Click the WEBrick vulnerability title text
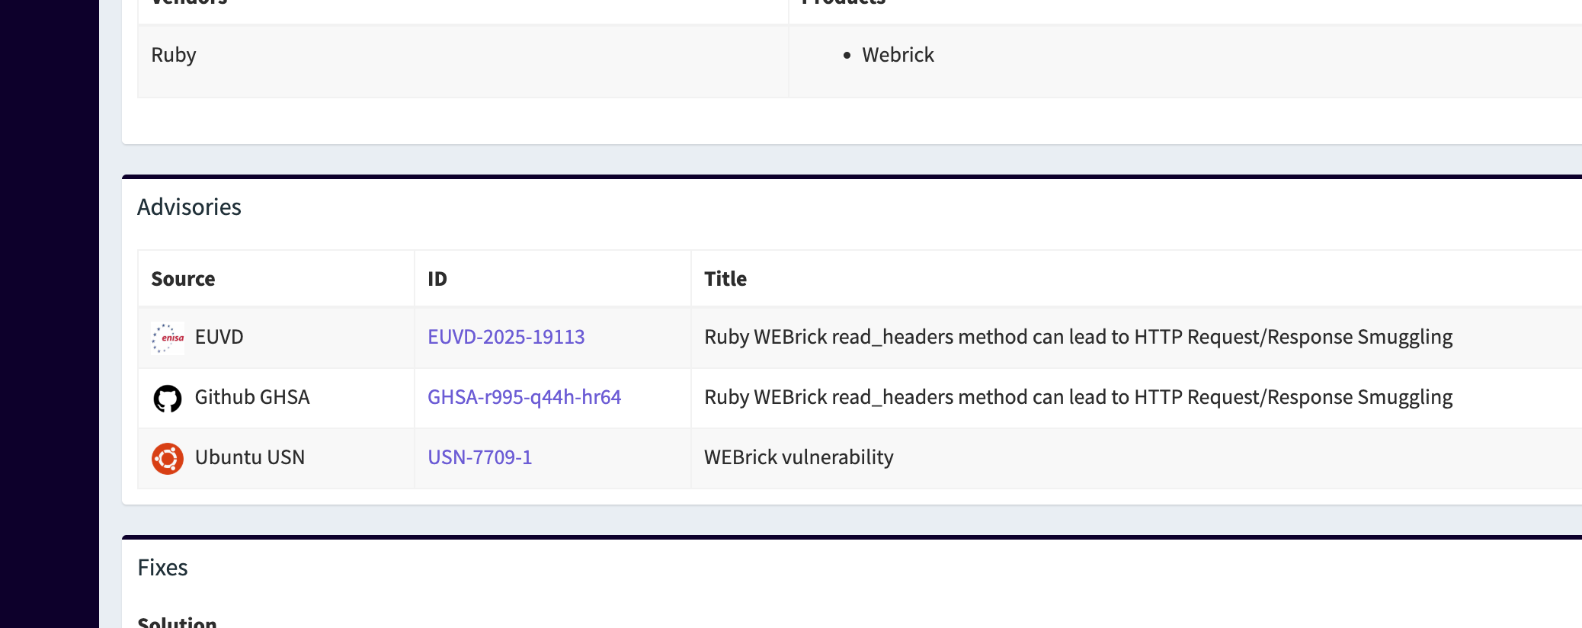The height and width of the screenshot is (628, 1582). coord(799,457)
